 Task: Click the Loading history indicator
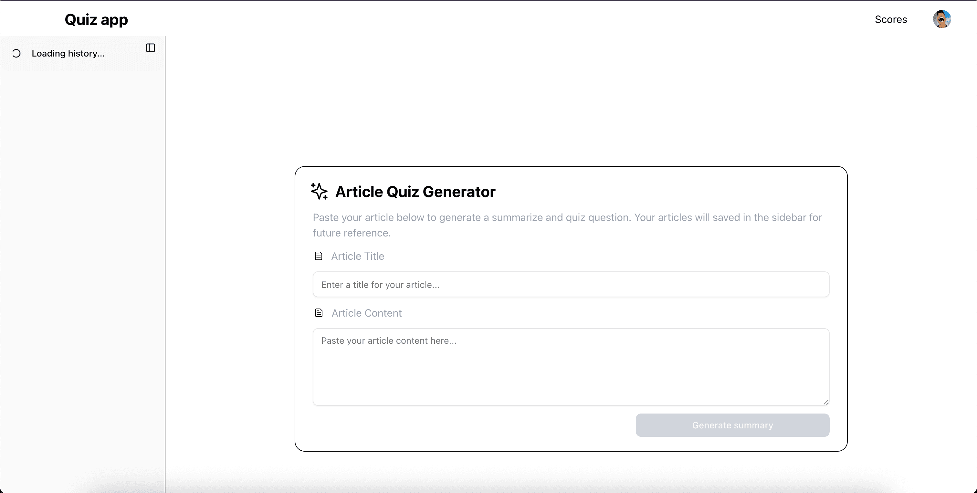[68, 53]
